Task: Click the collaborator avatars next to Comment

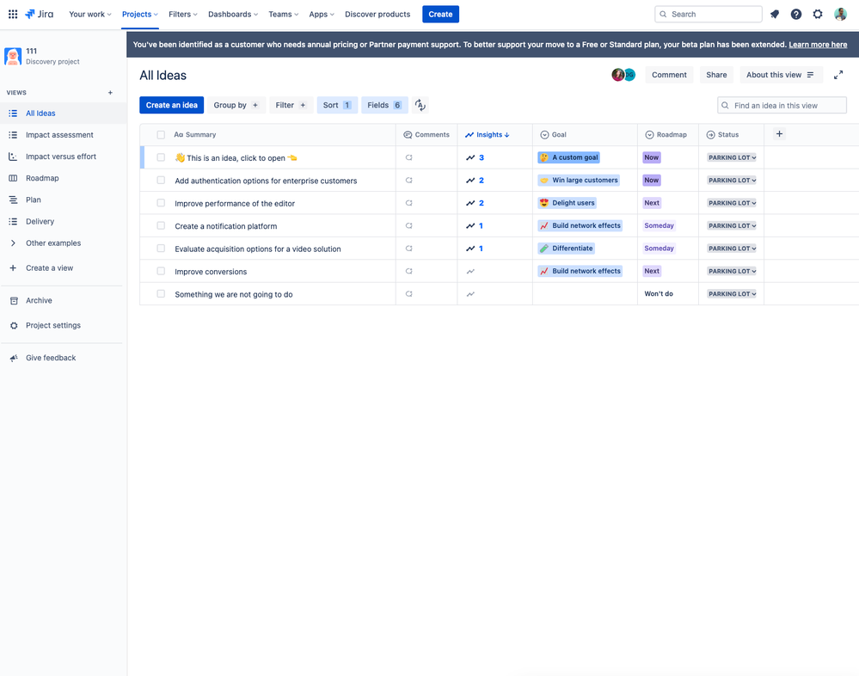Action: 623,75
